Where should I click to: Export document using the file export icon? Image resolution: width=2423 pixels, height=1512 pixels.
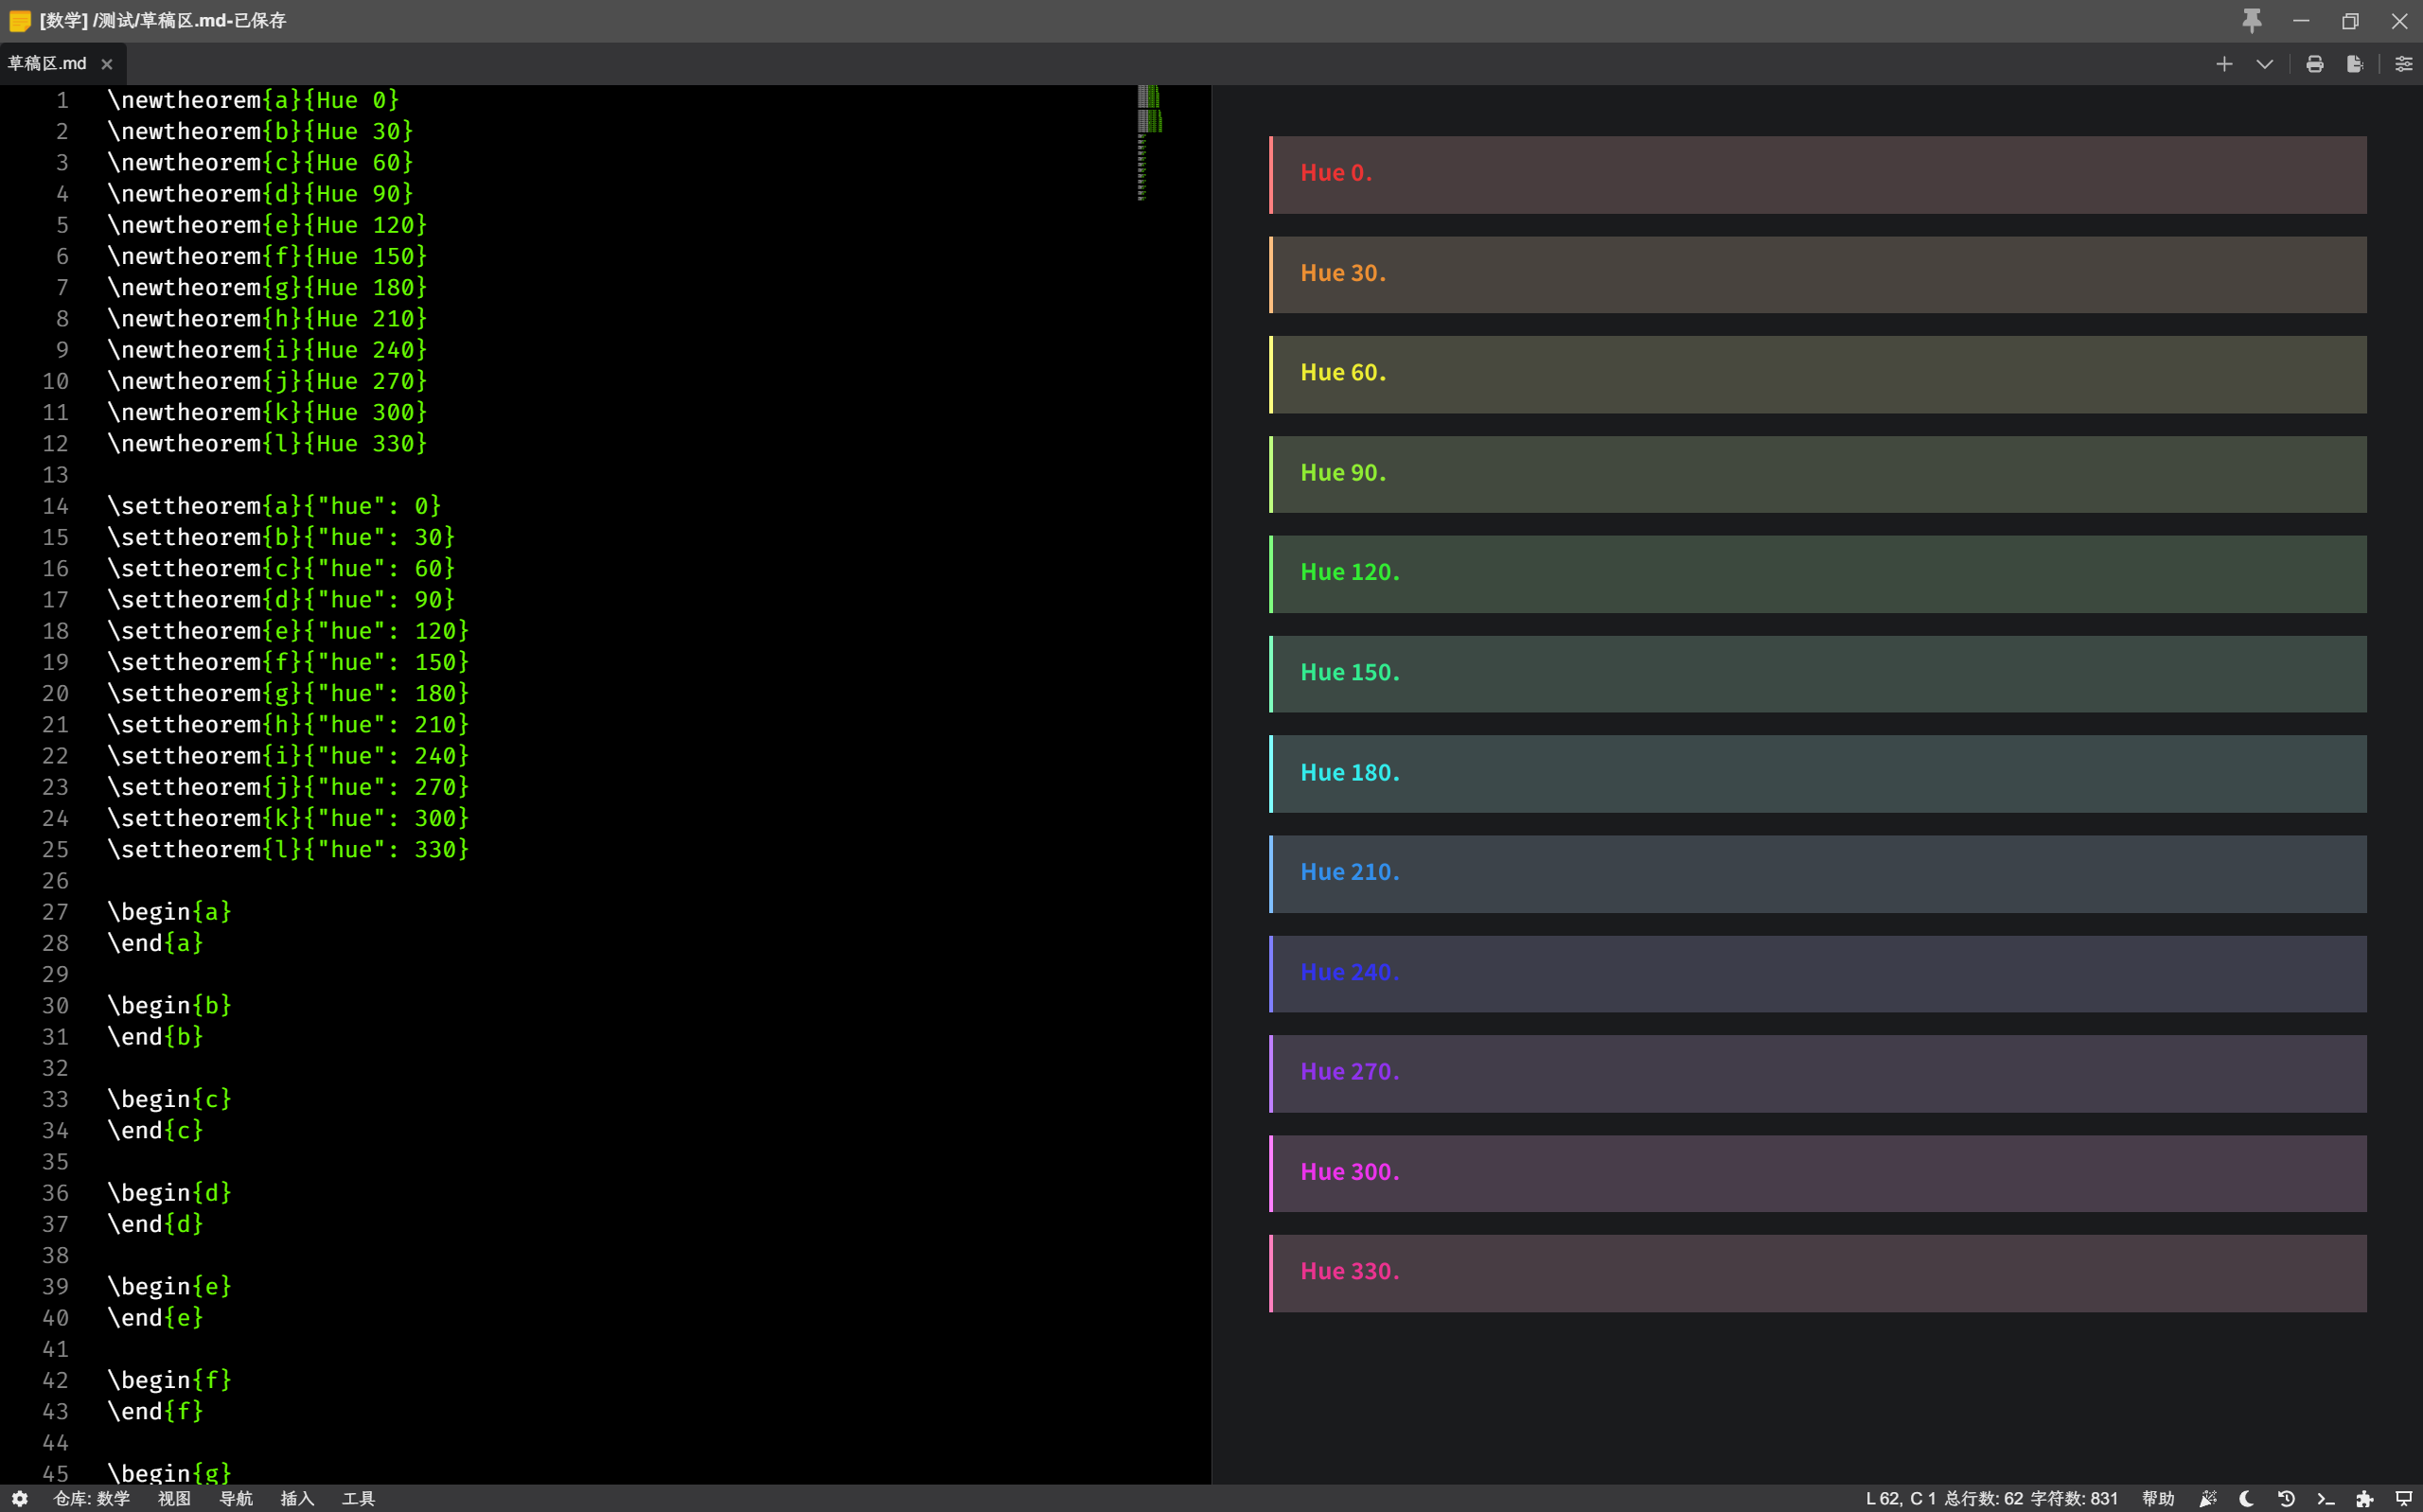[2355, 64]
